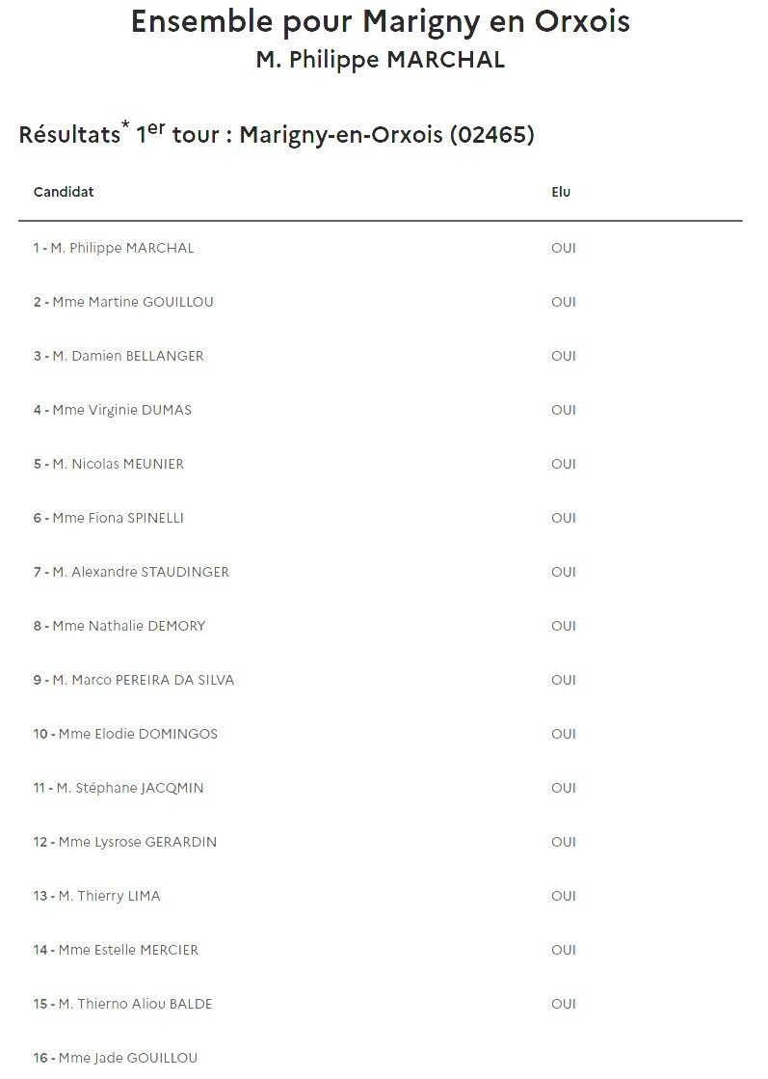
Task: Select candidate 'Mme Lysrose GERARDIN'
Action: click(125, 842)
